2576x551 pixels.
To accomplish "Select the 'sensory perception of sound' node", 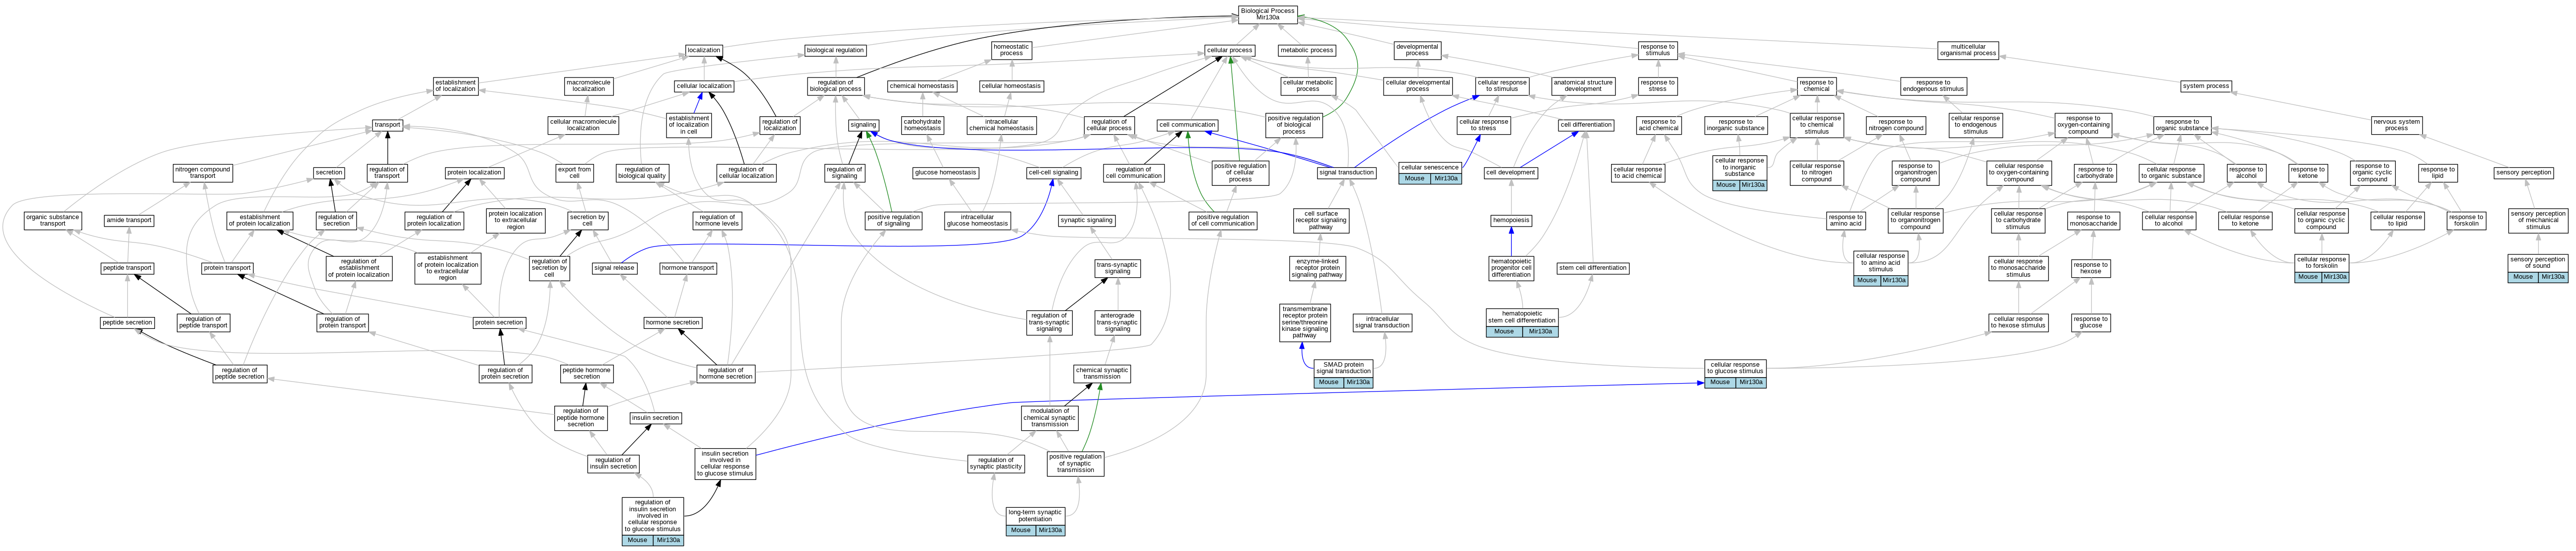I will (2537, 267).
